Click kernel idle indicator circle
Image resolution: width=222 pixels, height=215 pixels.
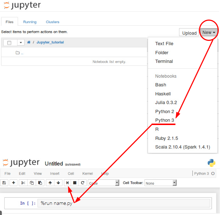pyautogui.click(x=213, y=173)
